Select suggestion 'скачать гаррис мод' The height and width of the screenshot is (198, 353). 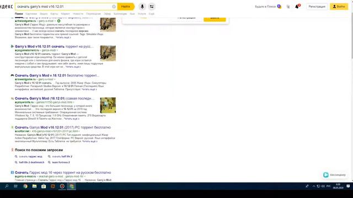click(x=31, y=156)
